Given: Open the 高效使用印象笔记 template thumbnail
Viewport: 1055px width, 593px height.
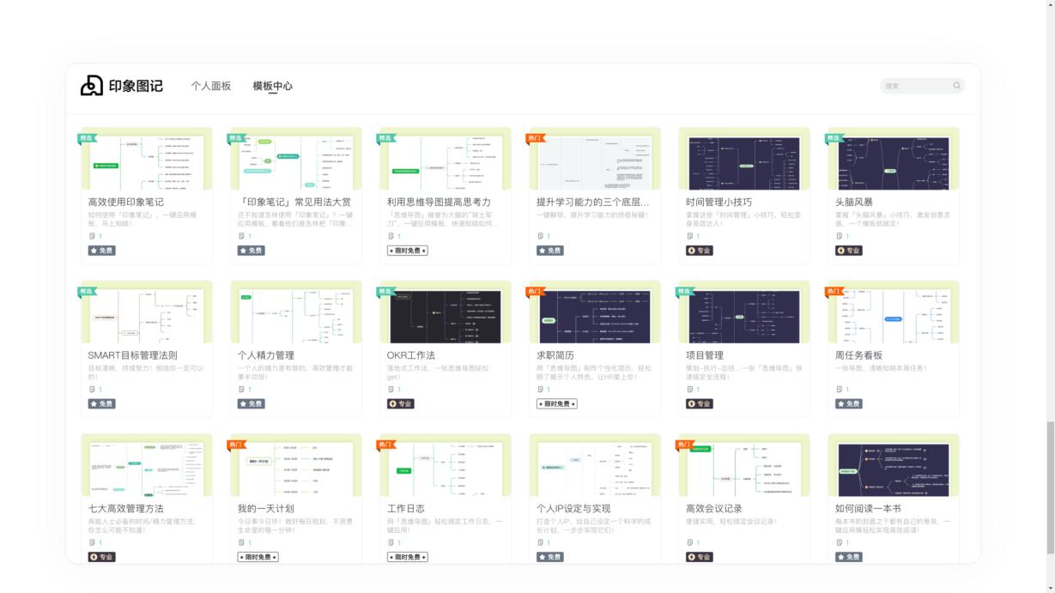Looking at the screenshot, I should point(147,159).
